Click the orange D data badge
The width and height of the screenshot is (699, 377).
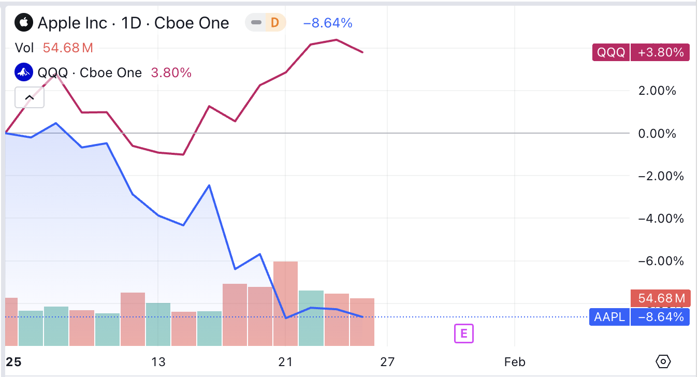pos(275,23)
